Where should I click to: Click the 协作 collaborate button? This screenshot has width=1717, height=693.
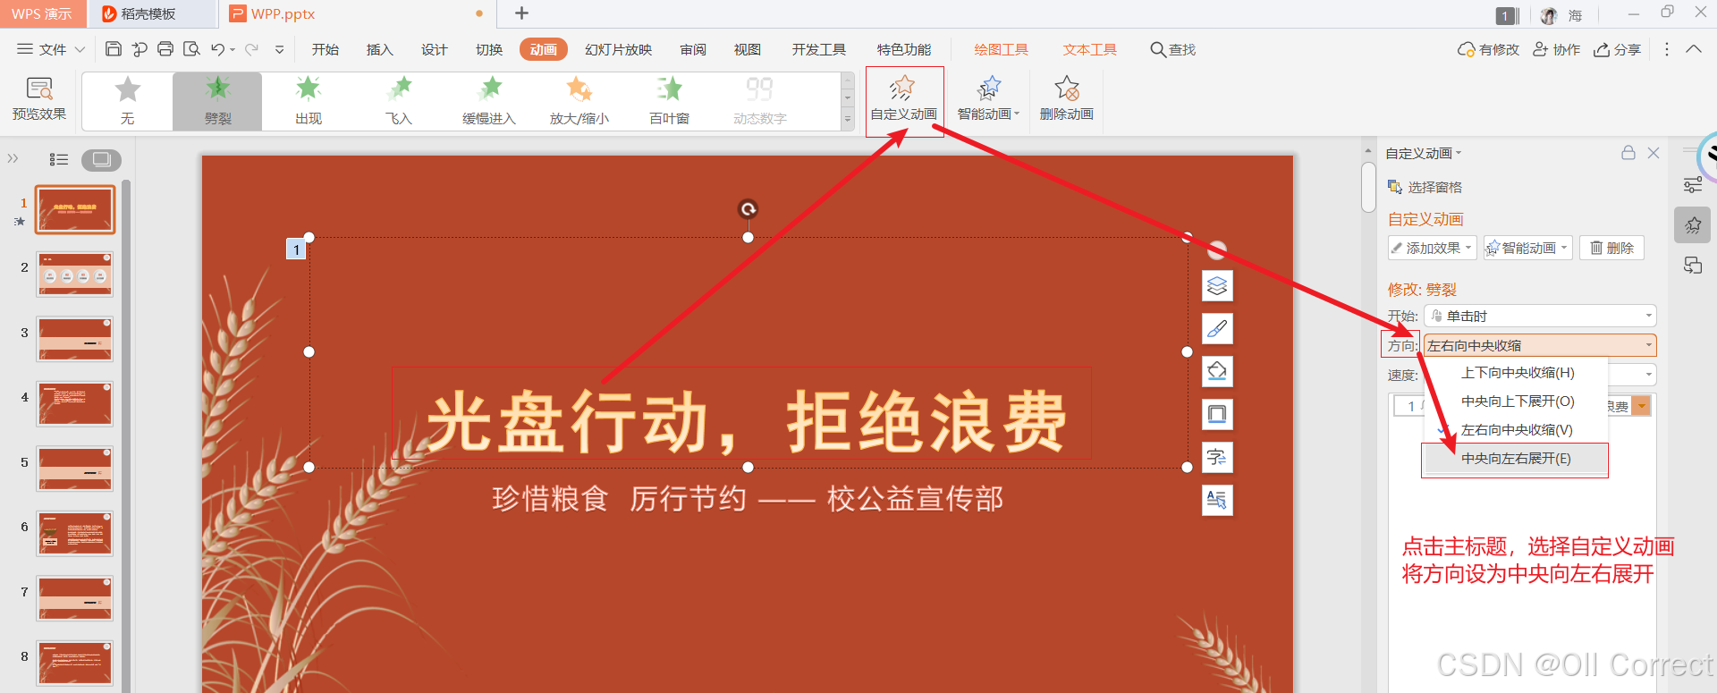1557,49
